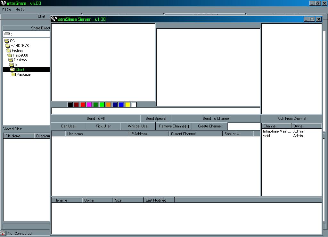Image resolution: width=328 pixels, height=237 pixels.
Task: Click the WINDOWS folder icon
Action: pyautogui.click(x=8, y=46)
